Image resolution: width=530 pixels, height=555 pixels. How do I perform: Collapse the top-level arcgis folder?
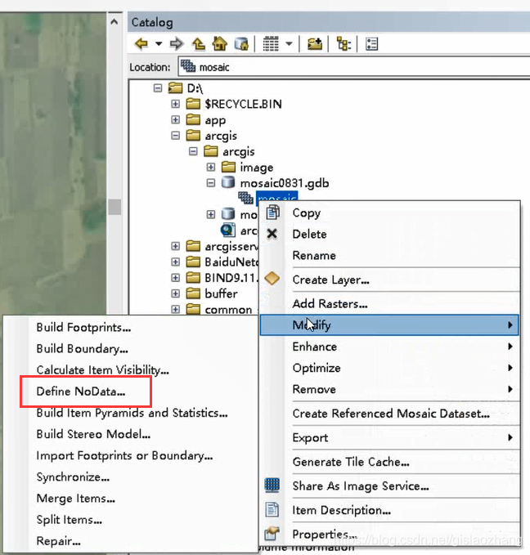pyautogui.click(x=175, y=136)
